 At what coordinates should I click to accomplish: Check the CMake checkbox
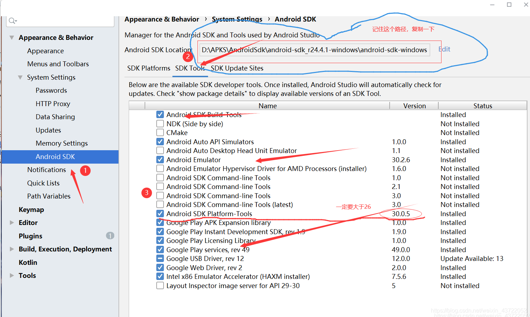point(160,133)
